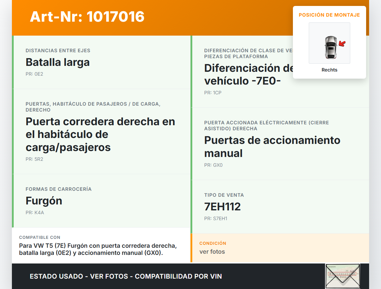Click the 7EH112 tipo de venta value
Image resolution: width=381 pixels, height=289 pixels.
pyautogui.click(x=222, y=207)
